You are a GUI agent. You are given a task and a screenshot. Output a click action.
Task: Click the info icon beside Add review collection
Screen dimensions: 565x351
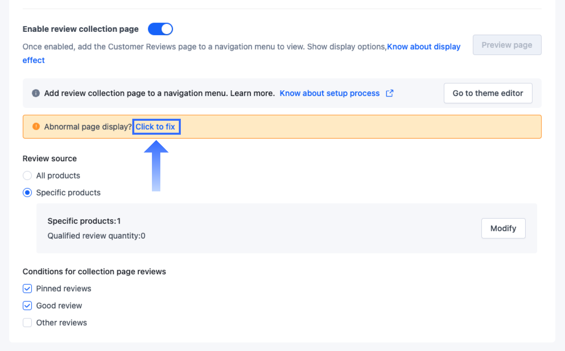tap(36, 93)
